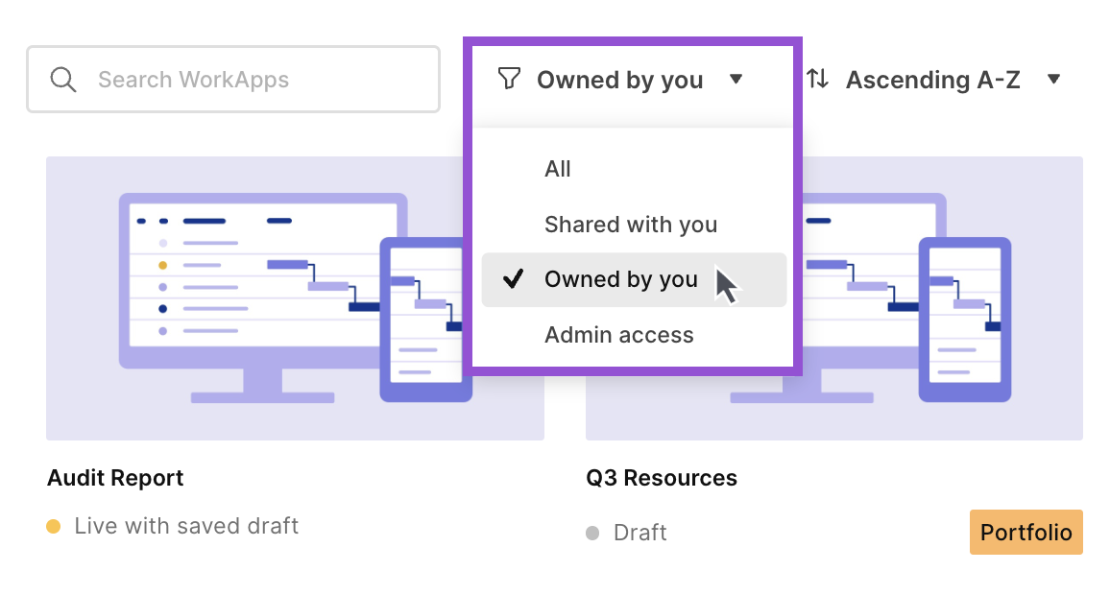Click the Search WorkApps input field

tap(233, 80)
